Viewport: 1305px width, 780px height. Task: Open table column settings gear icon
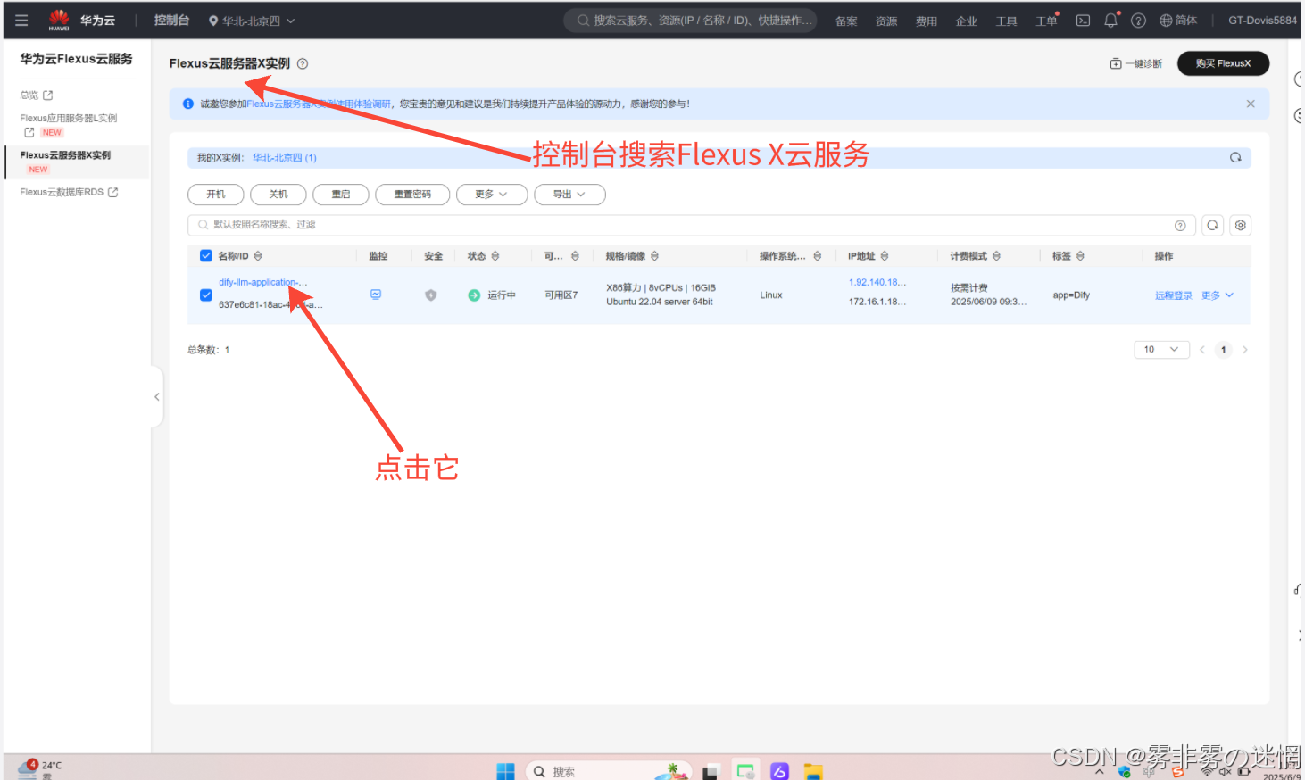(x=1240, y=225)
